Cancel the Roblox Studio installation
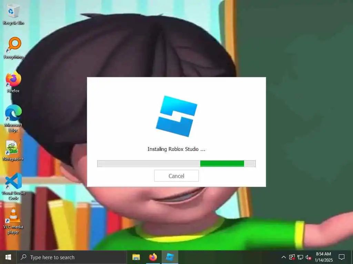 tap(176, 176)
